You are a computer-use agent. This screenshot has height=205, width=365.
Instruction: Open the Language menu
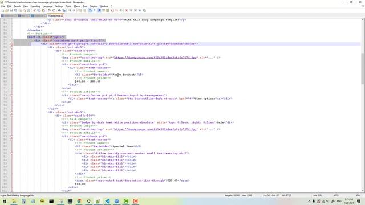48,6
